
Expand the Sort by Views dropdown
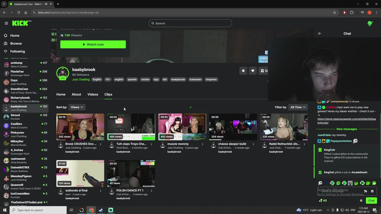[77, 107]
